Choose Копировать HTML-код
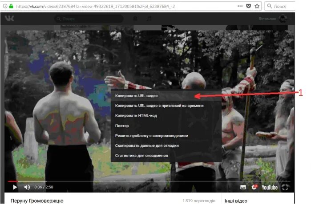The image size is (311, 204). tap(166, 116)
